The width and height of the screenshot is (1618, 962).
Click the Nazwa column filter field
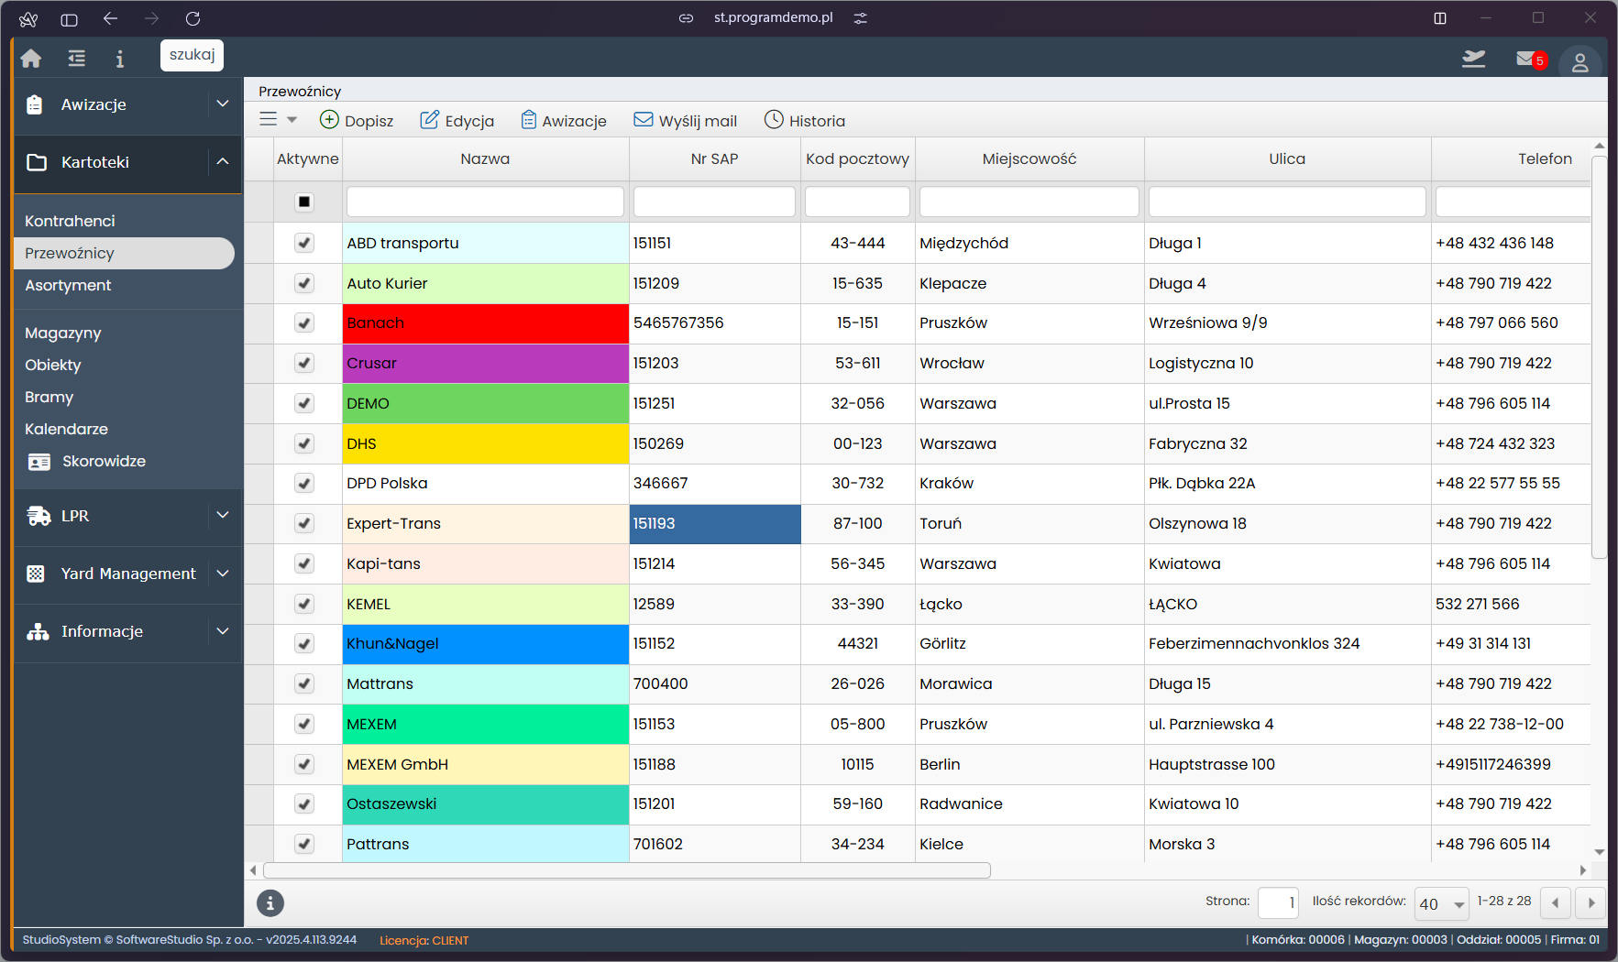coord(485,202)
